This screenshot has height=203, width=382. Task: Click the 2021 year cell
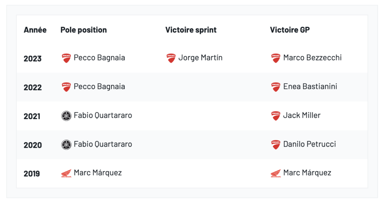(32, 116)
